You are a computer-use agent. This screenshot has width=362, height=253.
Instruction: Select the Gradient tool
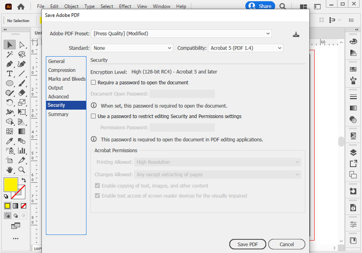[x=22, y=131]
